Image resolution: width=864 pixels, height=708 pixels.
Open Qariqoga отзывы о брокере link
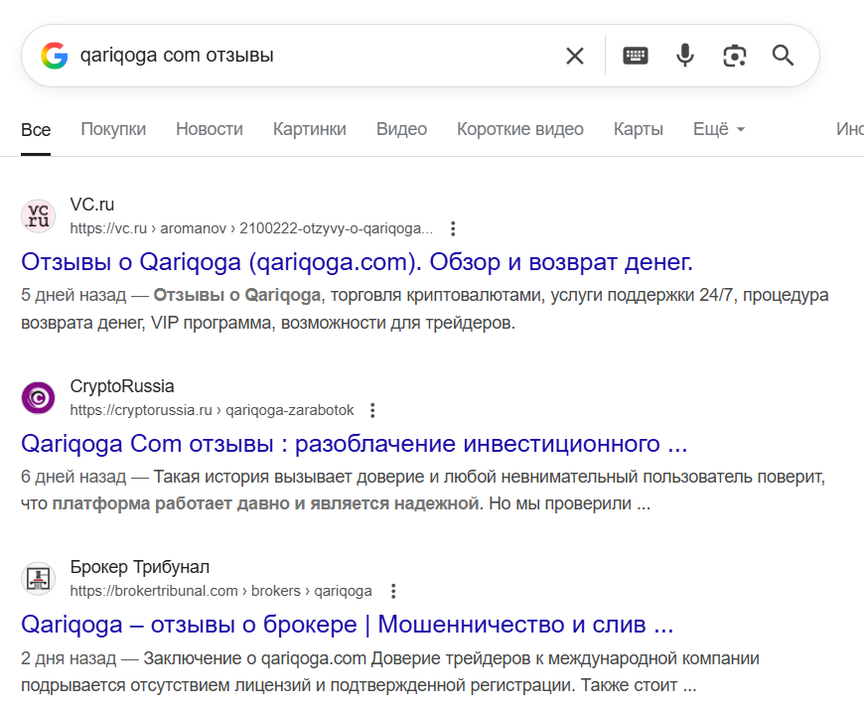coord(348,625)
